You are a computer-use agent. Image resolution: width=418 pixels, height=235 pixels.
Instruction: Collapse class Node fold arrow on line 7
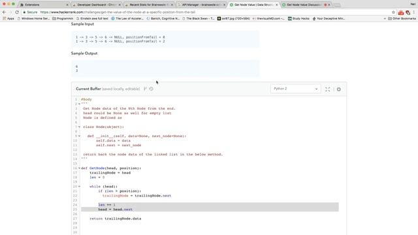click(x=79, y=127)
